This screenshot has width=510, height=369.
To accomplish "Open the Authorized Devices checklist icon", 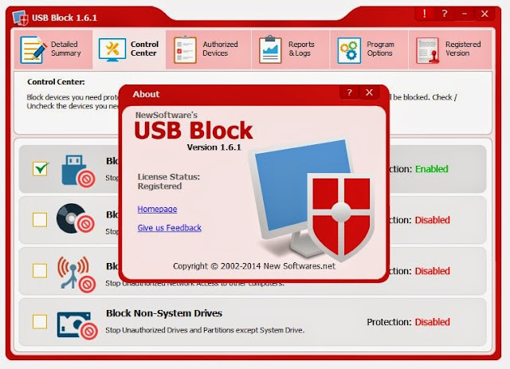I will [185, 49].
